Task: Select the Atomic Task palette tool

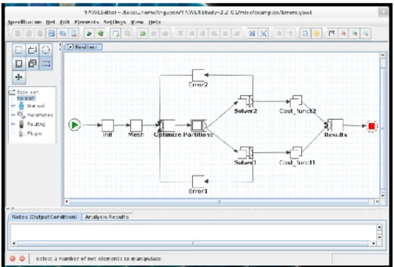Action: [19, 50]
